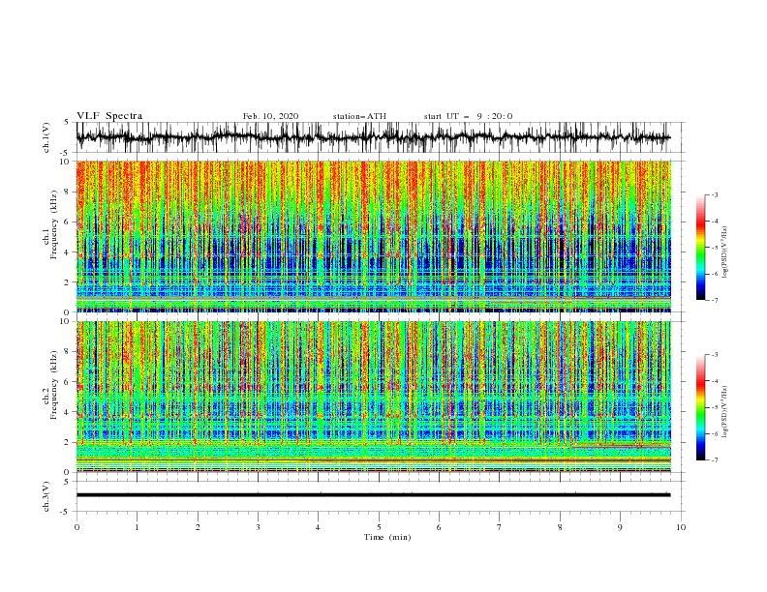The image size is (767, 592).
Task: Click inside the ch.2 spectrogram panel
Action: [373, 397]
